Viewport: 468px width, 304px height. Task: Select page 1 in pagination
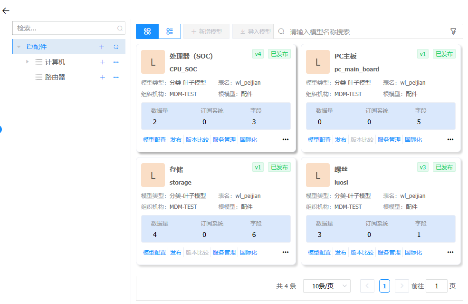tap(384, 286)
